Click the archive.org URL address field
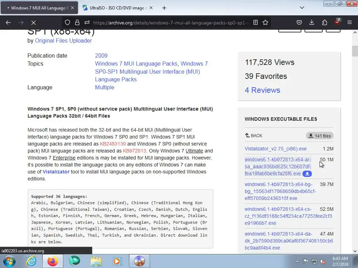This screenshot has height=268, width=358. click(x=171, y=23)
